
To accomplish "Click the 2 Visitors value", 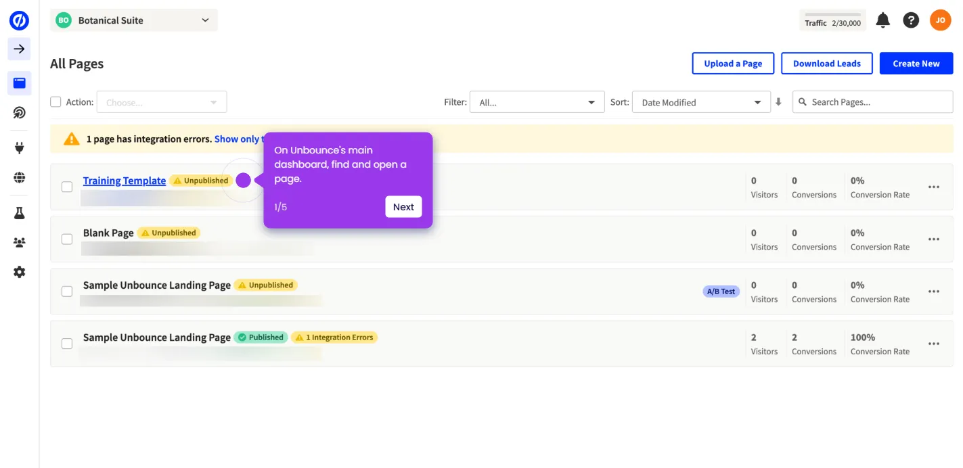I will 754,337.
